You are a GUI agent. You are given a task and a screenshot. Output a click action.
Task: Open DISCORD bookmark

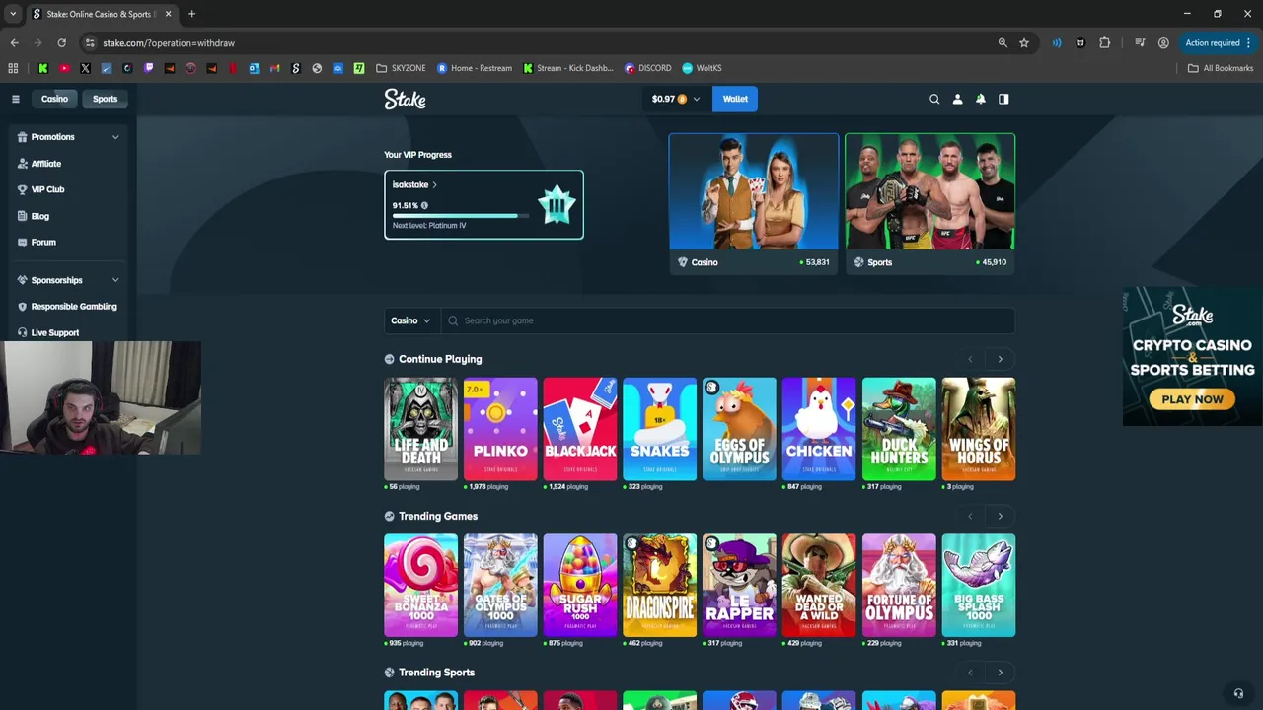648,68
